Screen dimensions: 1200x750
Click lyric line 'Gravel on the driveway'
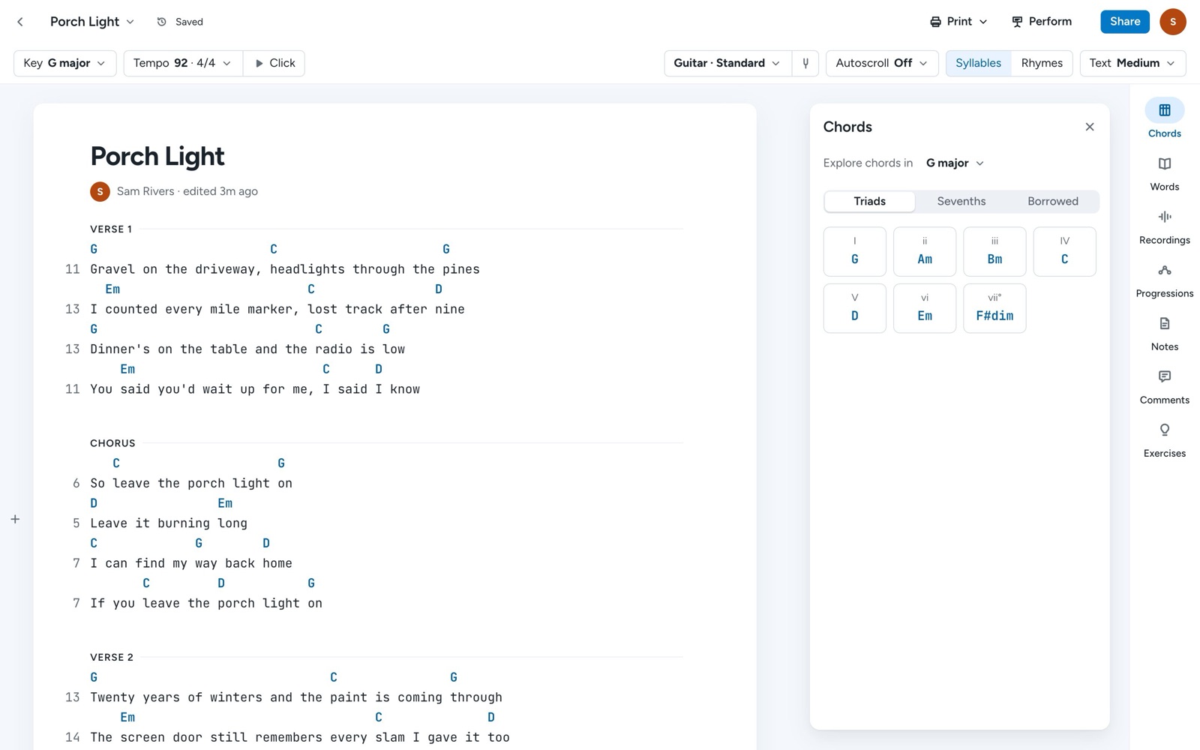(x=285, y=269)
